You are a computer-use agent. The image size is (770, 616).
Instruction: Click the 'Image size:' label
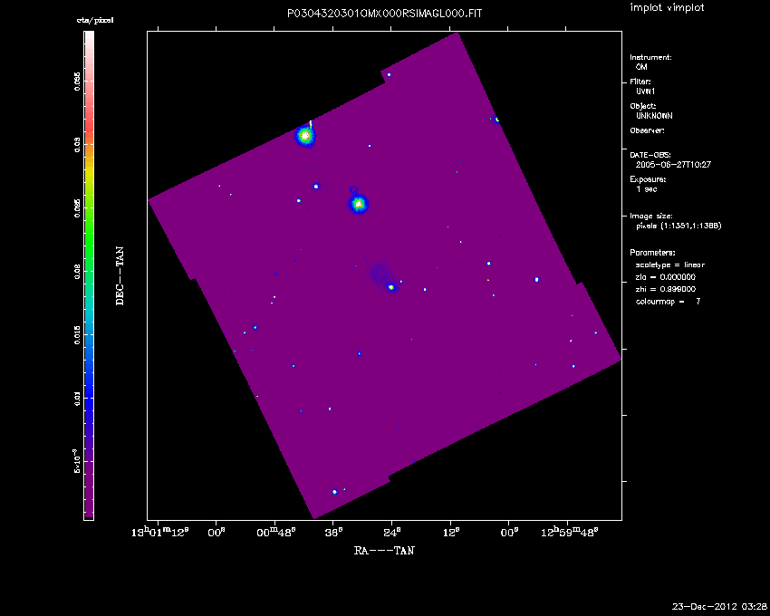(651, 217)
